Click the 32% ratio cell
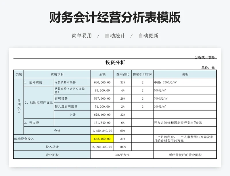The width and height of the screenshot is (230, 176). (x=123, y=115)
